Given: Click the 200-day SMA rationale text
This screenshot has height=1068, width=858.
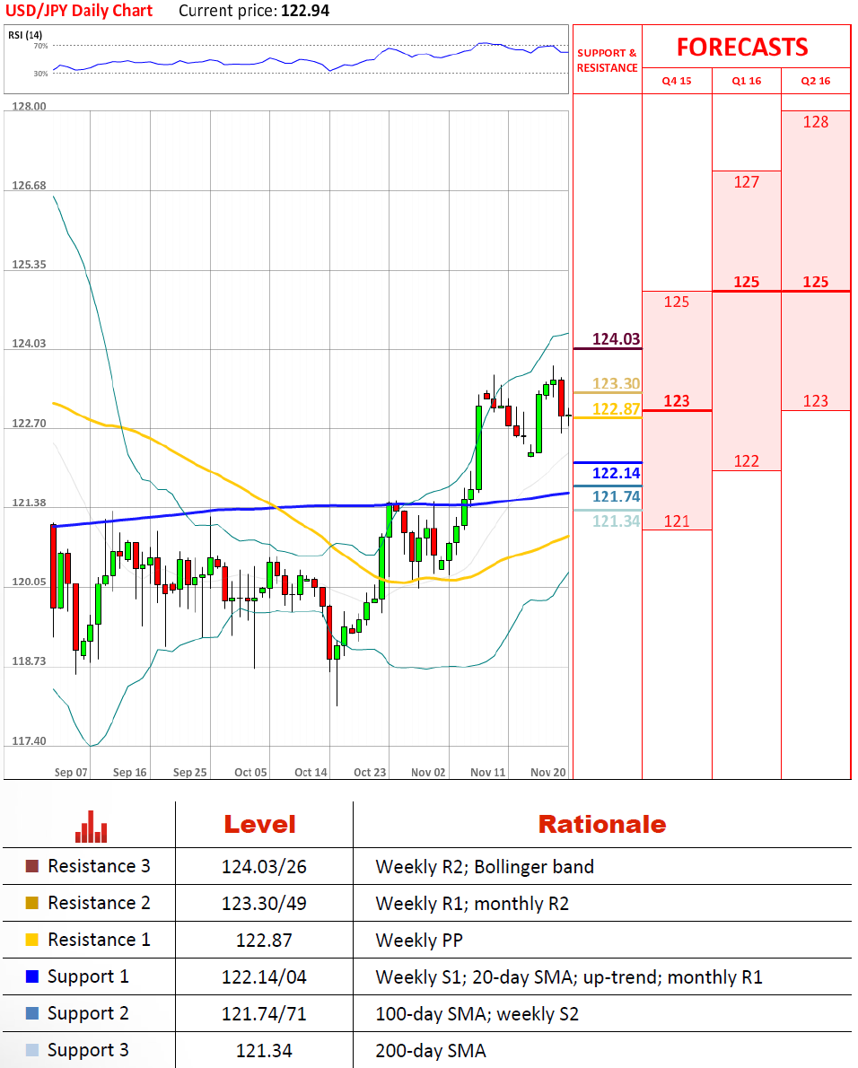Looking at the screenshot, I should [x=431, y=1050].
